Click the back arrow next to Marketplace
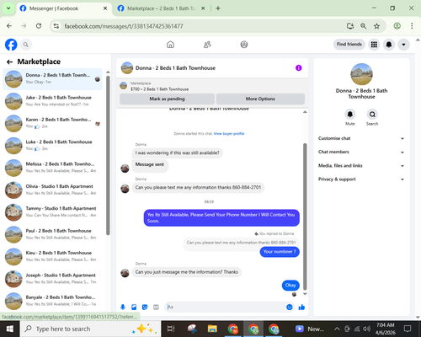 (x=9, y=62)
